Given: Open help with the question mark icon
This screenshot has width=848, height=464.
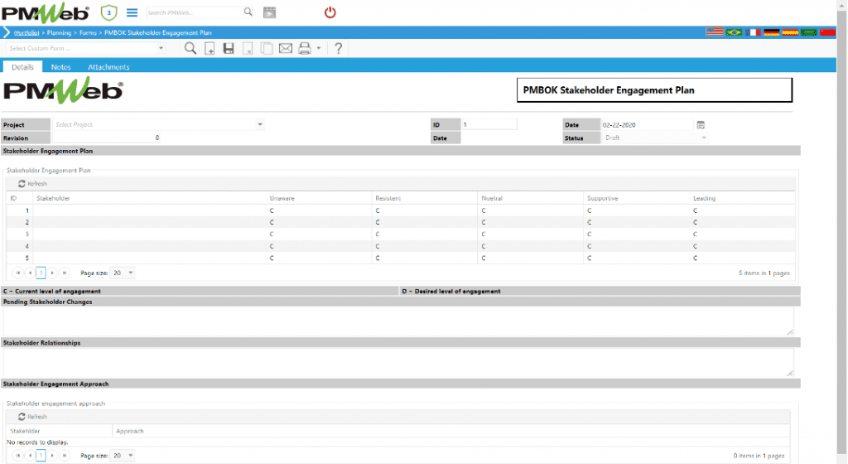Looking at the screenshot, I should (338, 48).
